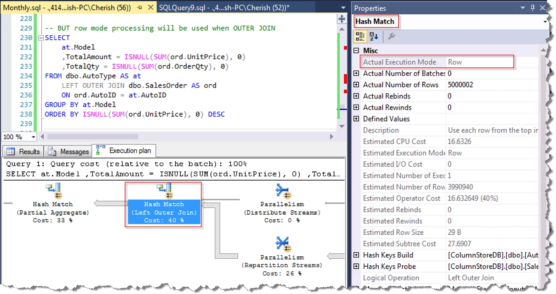Open the Hash Match object dropdown in Properties
This screenshot has width=556, height=294.
[546, 21]
